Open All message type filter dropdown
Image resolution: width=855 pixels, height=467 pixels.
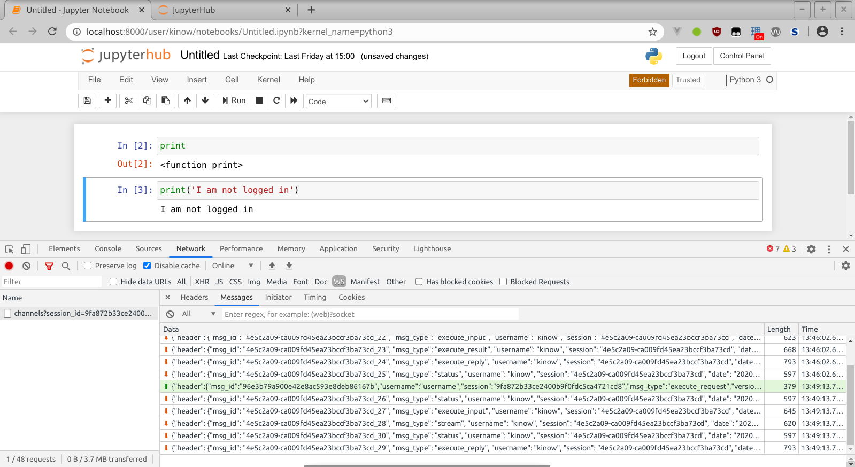(x=198, y=314)
